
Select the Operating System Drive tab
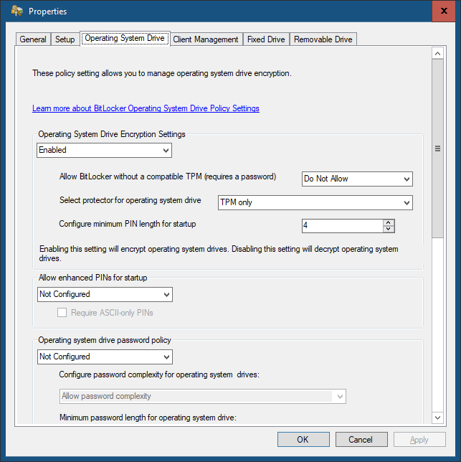point(125,38)
